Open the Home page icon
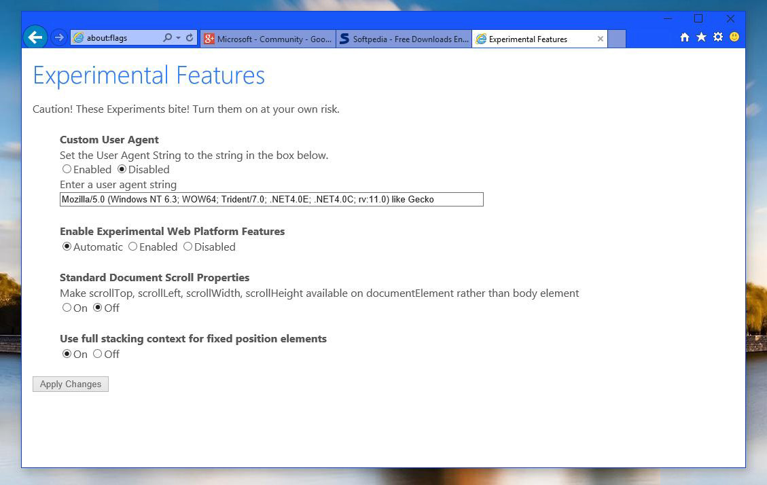 point(685,37)
